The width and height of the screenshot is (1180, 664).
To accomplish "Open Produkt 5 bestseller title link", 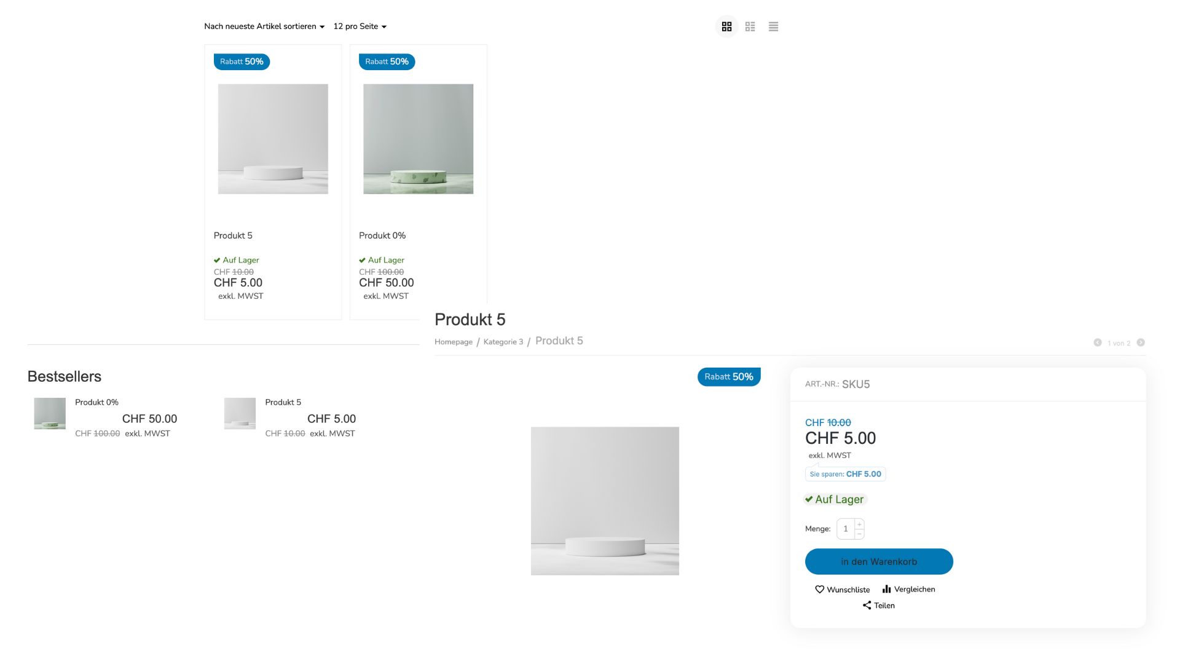I will pyautogui.click(x=283, y=402).
